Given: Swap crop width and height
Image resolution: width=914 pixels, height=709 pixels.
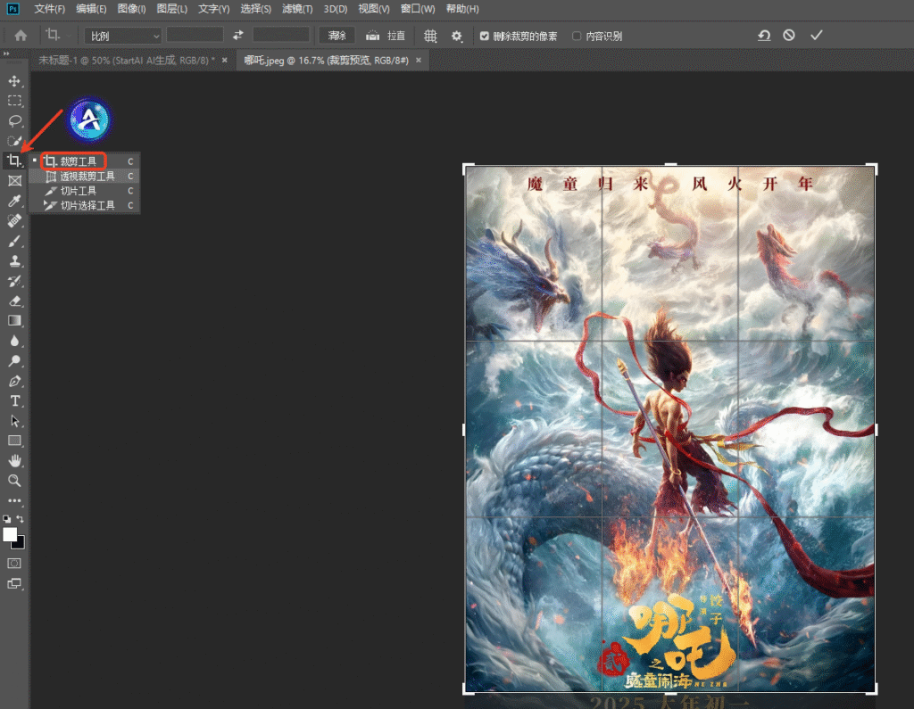Looking at the screenshot, I should tap(237, 36).
